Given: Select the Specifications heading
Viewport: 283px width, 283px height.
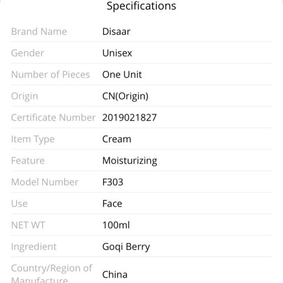Looking at the screenshot, I should 141,6.
